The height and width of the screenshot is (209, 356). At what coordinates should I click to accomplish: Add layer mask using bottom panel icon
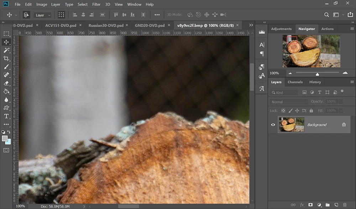coord(310,205)
